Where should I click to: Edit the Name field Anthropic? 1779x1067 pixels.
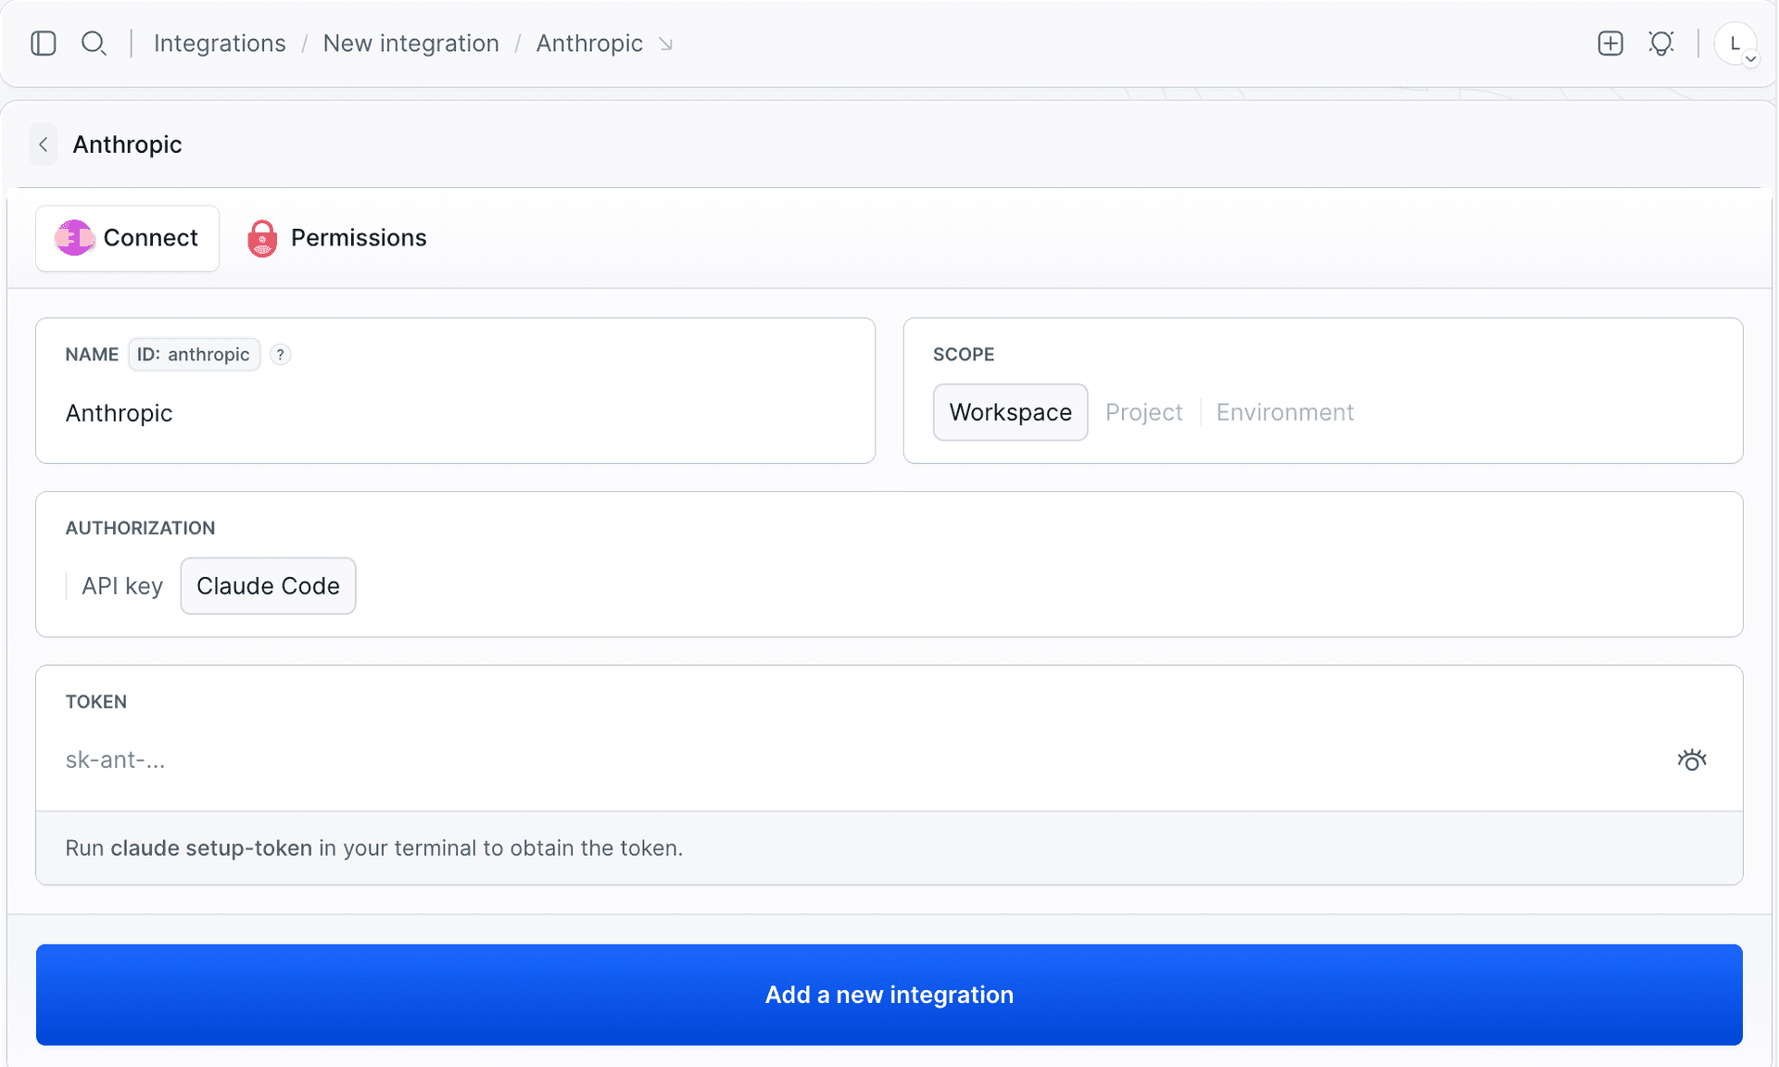pyautogui.click(x=455, y=413)
